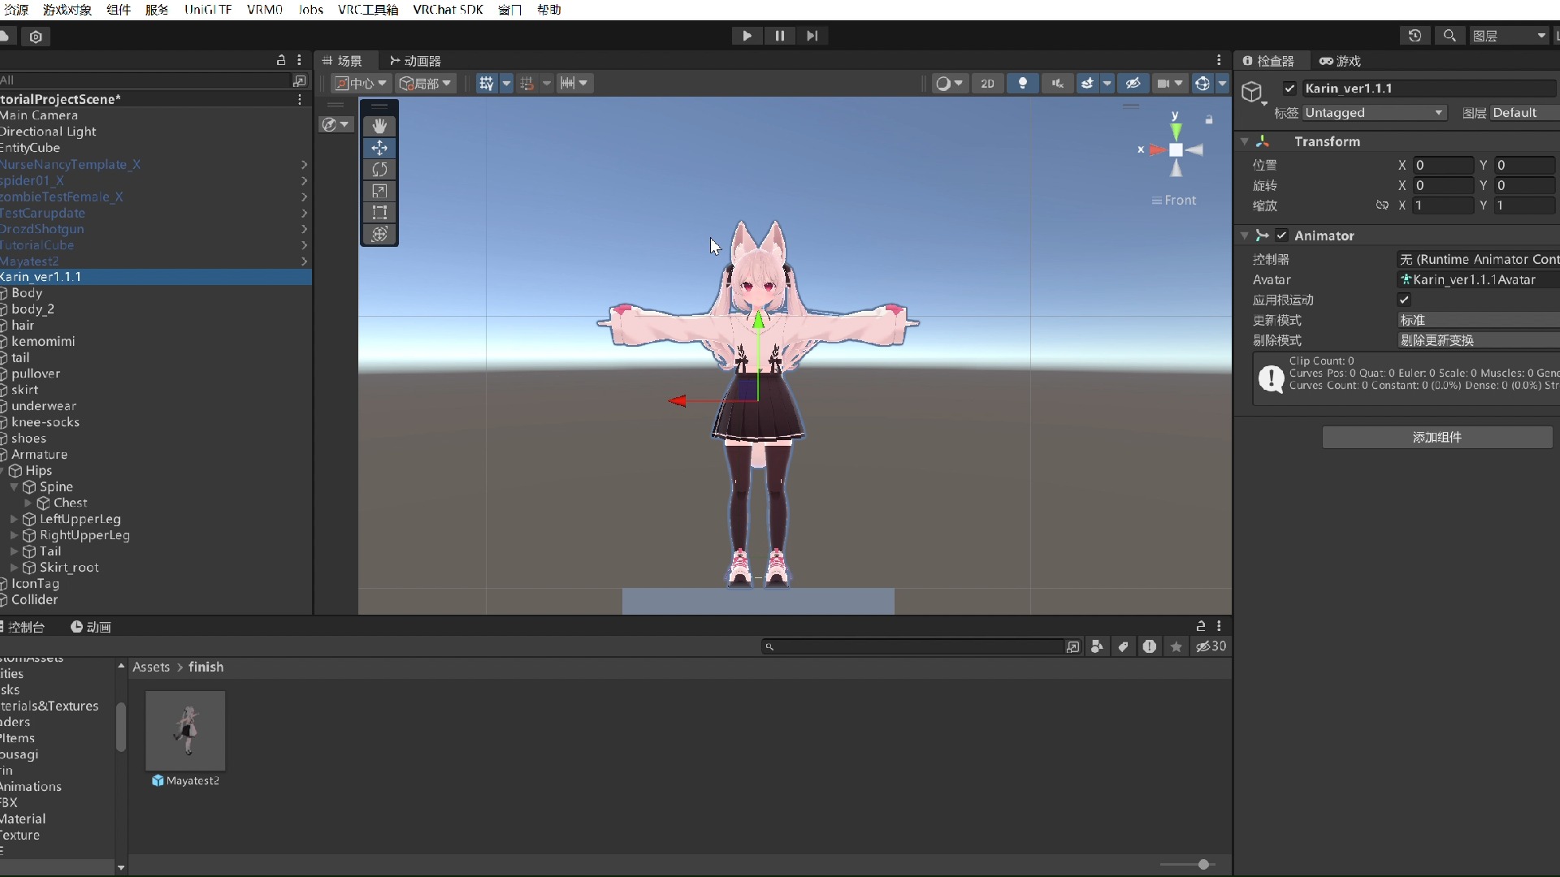1560x877 pixels.
Task: Toggle scene lighting bulb icon
Action: tap(1023, 83)
